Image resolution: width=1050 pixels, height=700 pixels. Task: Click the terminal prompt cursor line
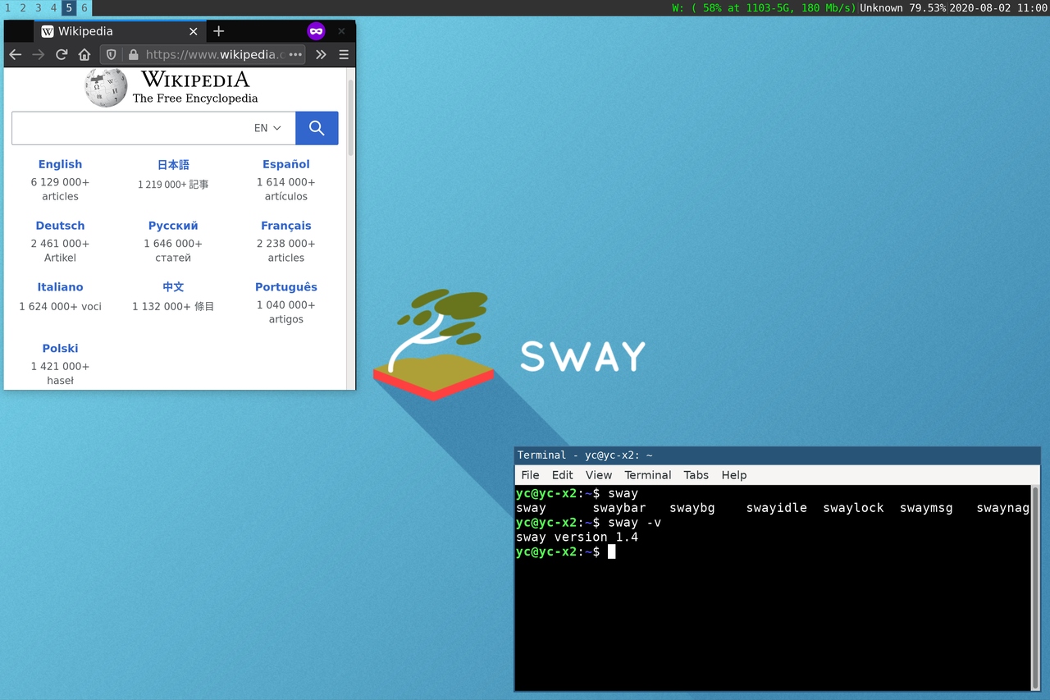tap(565, 552)
